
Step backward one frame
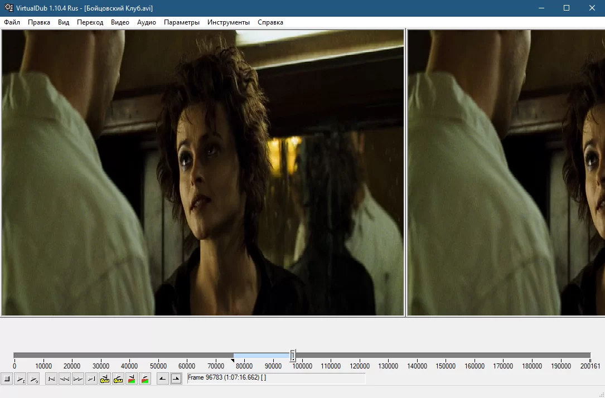tap(65, 378)
